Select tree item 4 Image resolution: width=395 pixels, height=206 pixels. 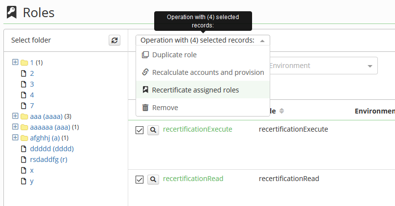pos(32,95)
